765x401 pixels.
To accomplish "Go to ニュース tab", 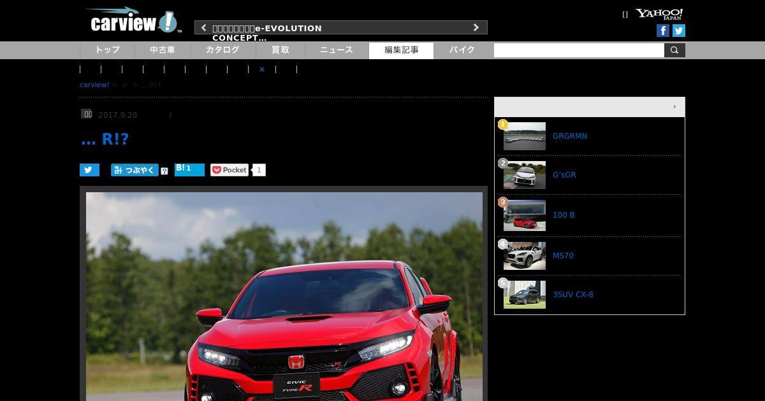I will pyautogui.click(x=337, y=50).
